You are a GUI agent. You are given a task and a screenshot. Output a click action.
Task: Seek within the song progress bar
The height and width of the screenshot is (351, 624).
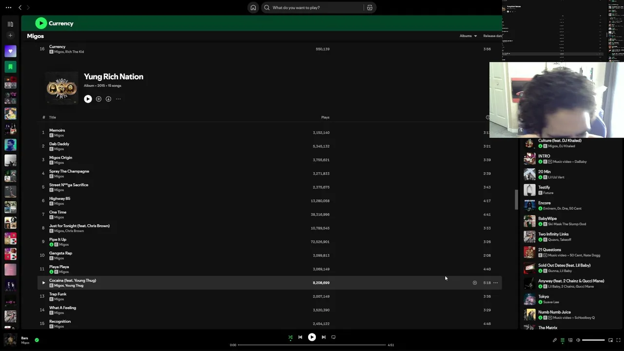(312, 345)
